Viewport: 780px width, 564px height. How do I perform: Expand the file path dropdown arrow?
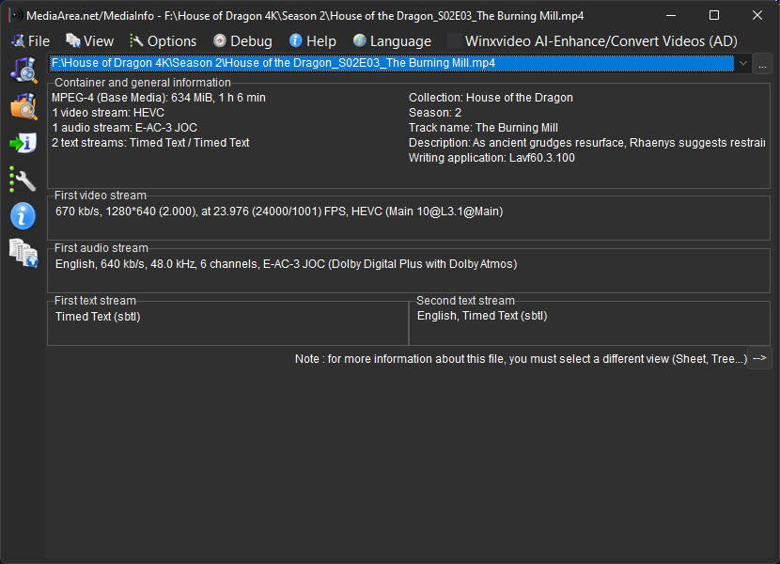(742, 63)
